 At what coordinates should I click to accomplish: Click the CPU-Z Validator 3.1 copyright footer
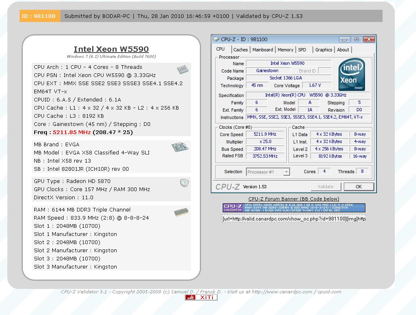pos(201,292)
